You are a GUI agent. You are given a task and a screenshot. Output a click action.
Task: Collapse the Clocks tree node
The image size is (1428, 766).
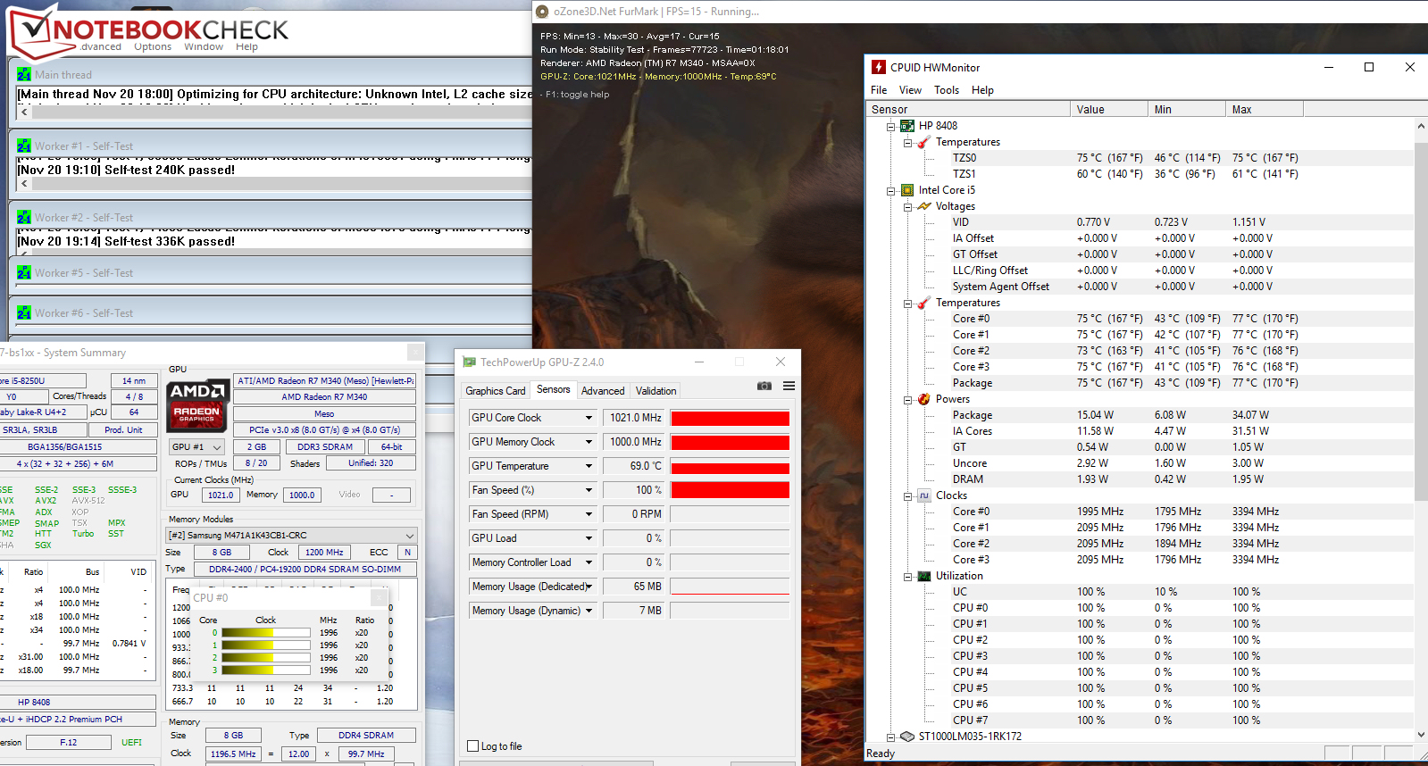(907, 496)
